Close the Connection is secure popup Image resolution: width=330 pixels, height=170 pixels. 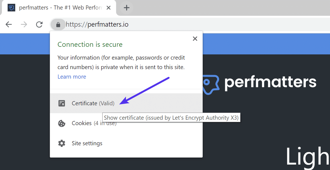pyautogui.click(x=195, y=39)
